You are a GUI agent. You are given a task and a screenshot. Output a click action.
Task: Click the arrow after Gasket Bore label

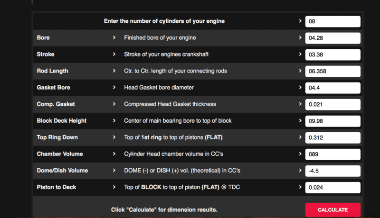(x=114, y=88)
